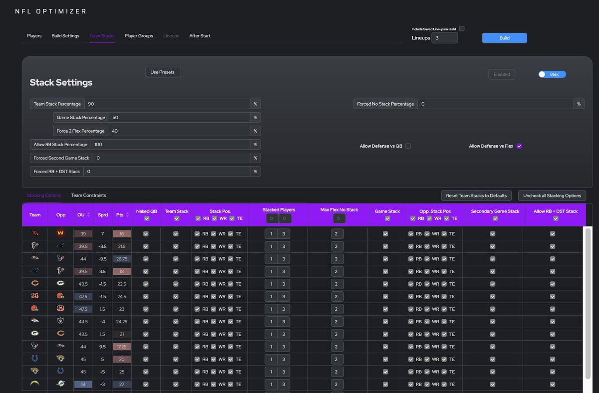Select the Arizona Cardinals team logo

pyautogui.click(x=34, y=233)
